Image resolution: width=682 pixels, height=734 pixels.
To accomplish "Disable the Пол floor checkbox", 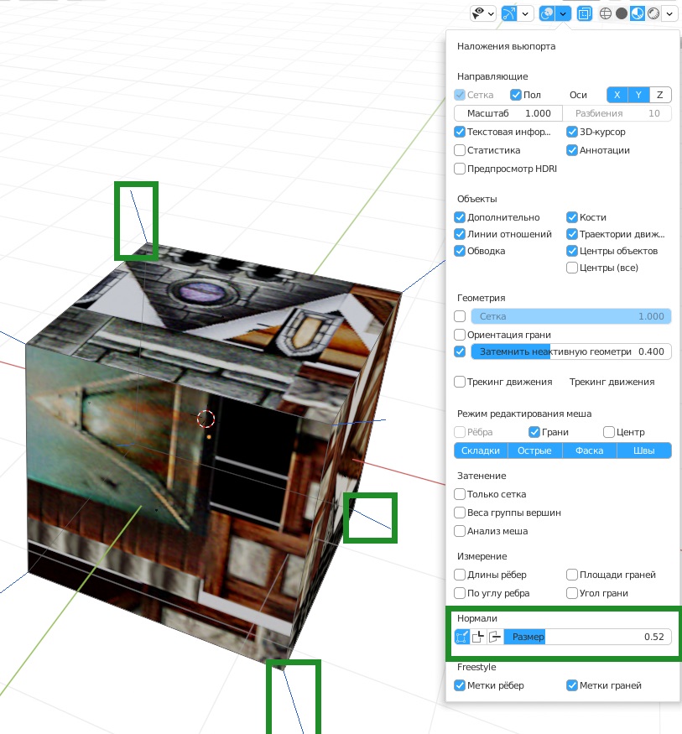I will click(515, 95).
